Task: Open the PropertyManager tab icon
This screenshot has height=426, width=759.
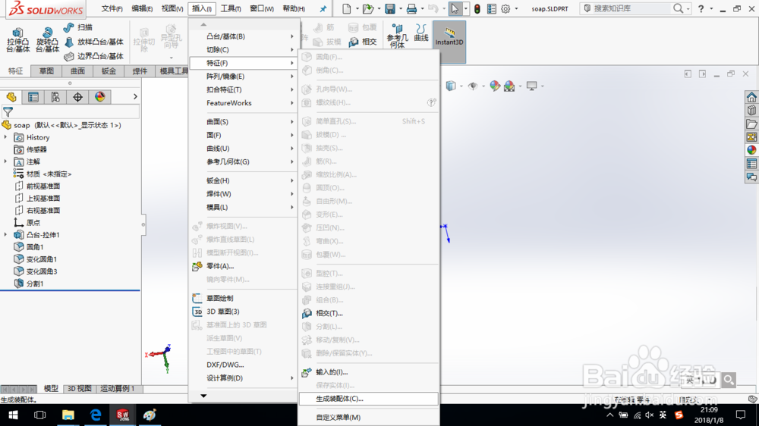Action: click(x=33, y=97)
